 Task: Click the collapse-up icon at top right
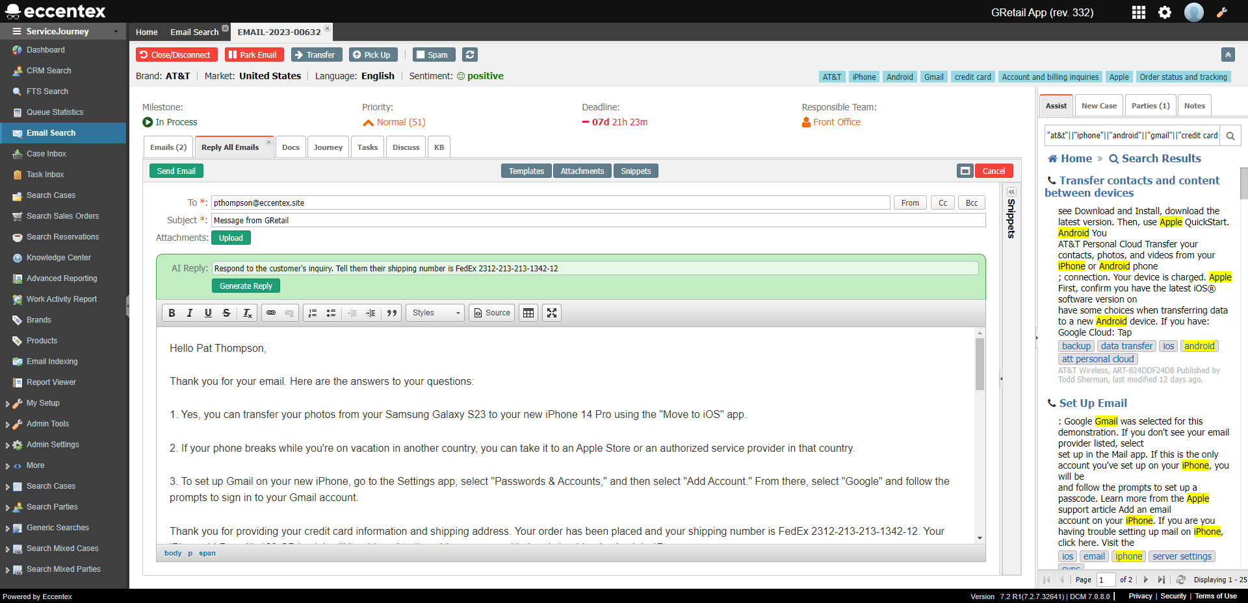[1228, 55]
